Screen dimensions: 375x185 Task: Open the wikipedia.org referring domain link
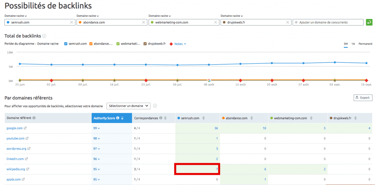(x=15, y=169)
